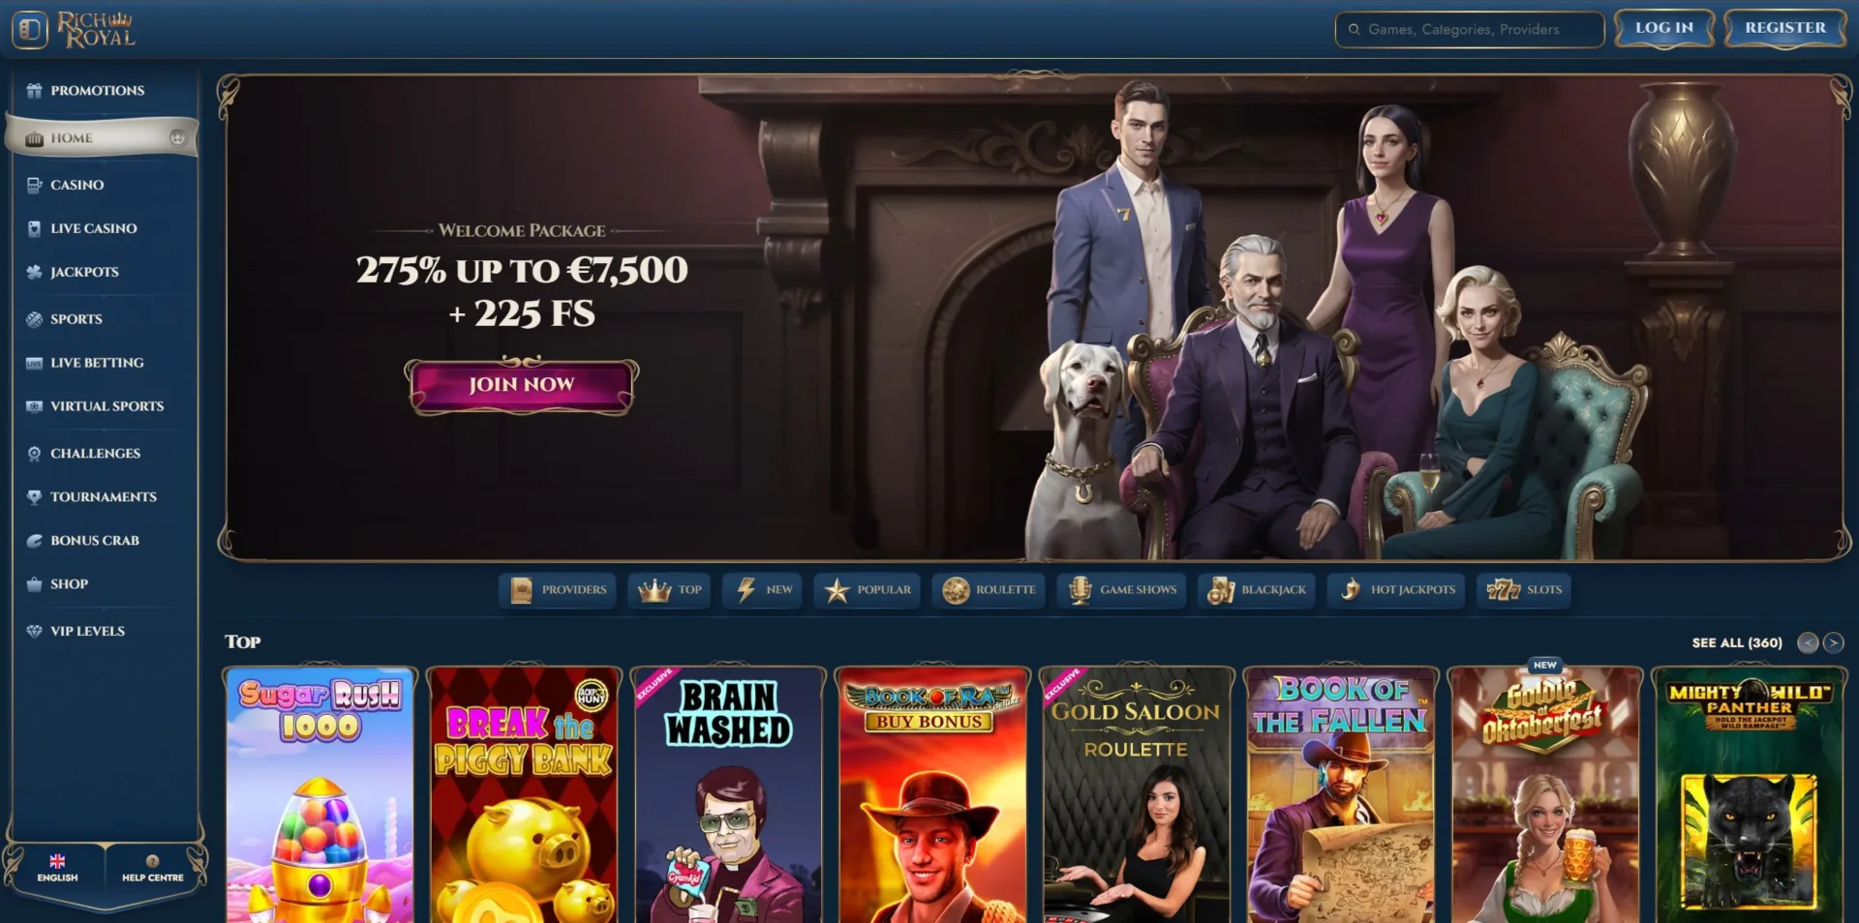Show previous Top games with left arrow
Screen dimensions: 1859x923
click(1807, 642)
